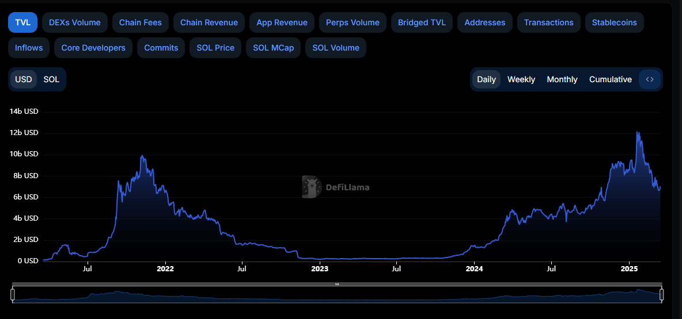The width and height of the screenshot is (682, 319).
Task: Show Perps Volume on the chart
Action: (353, 22)
